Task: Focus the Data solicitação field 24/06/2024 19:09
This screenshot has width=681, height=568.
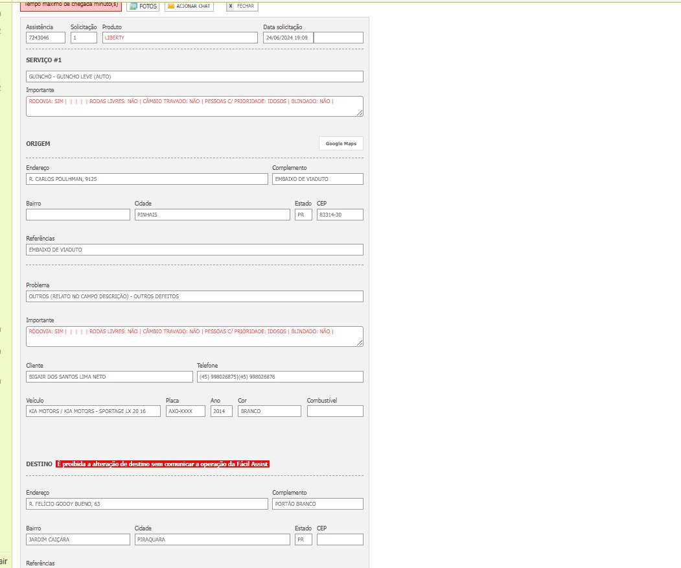Action: [x=288, y=38]
